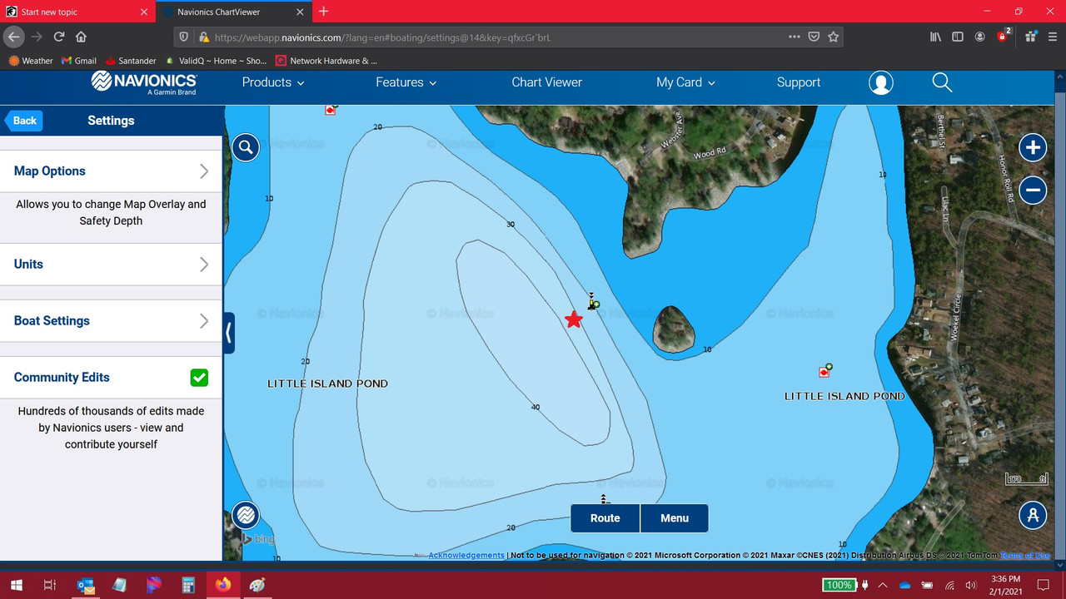Open the Calculator taskbar icon
This screenshot has width=1066, height=599.
click(x=188, y=585)
